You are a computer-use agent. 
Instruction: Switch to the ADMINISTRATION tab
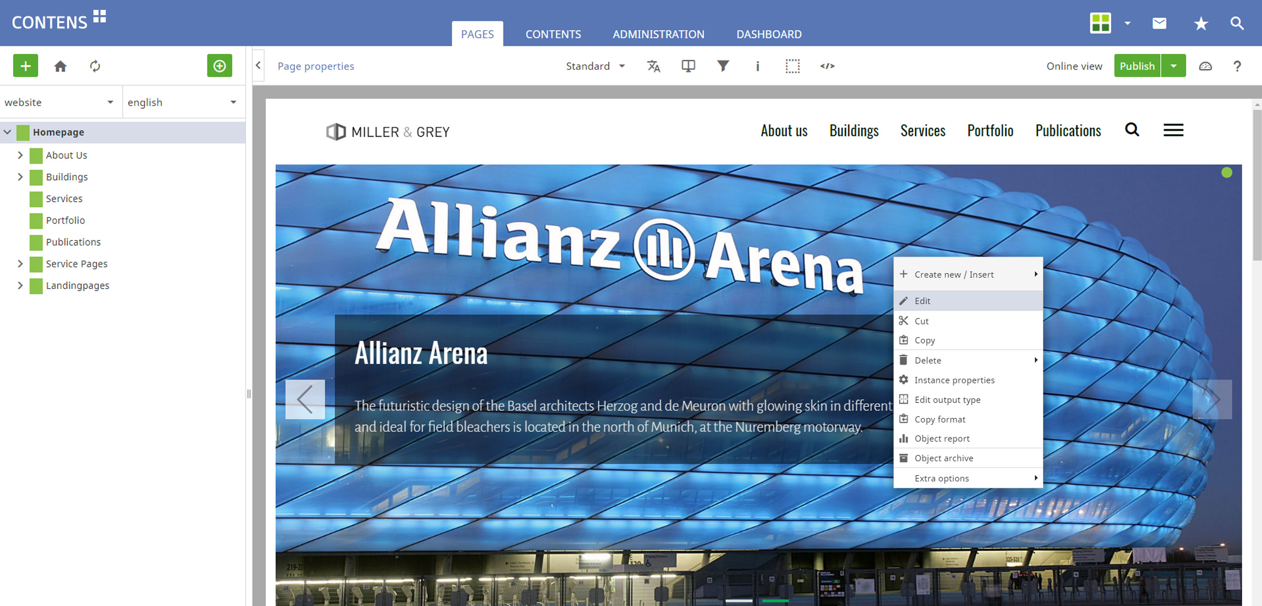pos(658,34)
